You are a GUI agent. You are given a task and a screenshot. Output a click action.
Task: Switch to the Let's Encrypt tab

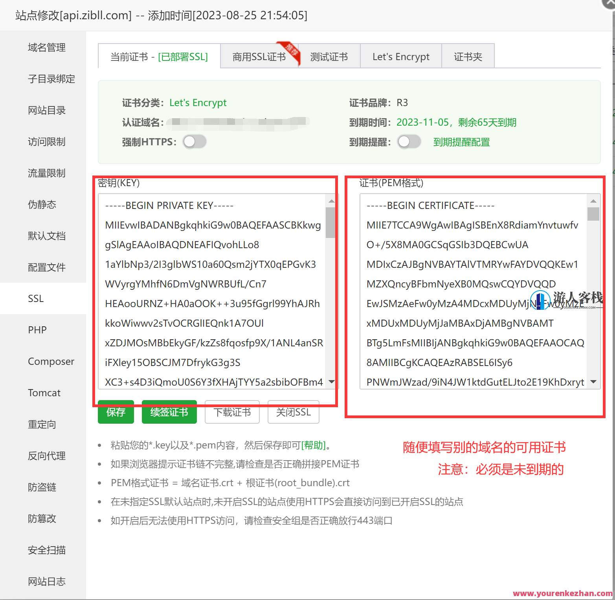[x=401, y=57]
